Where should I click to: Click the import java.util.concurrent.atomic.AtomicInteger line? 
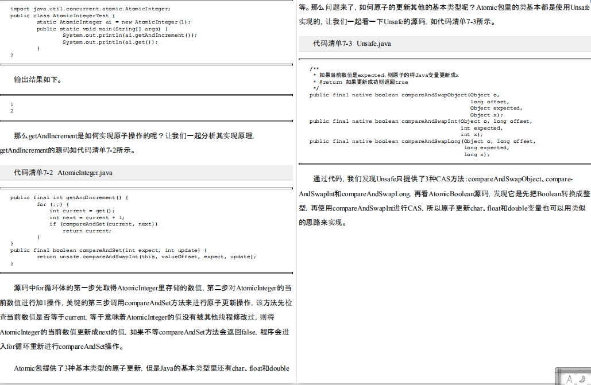pos(90,9)
